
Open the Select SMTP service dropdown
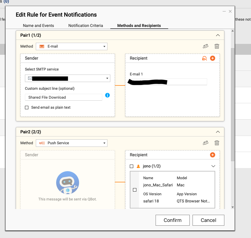pyautogui.click(x=68, y=78)
